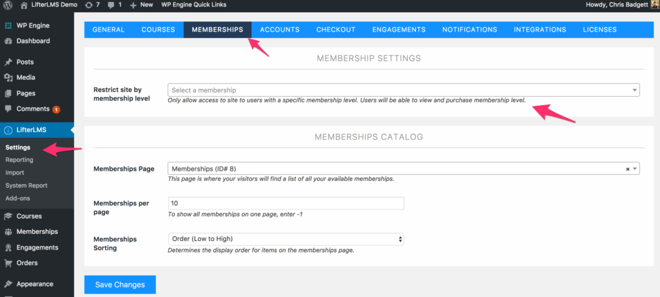Open the System Report submenu item
Screen dimensions: 660x297
pos(26,186)
